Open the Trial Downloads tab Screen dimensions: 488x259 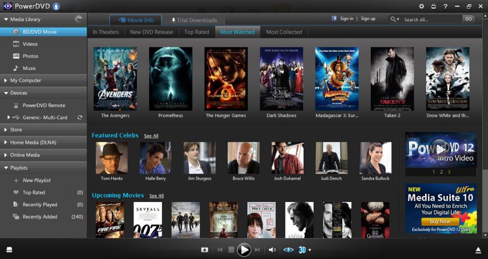[x=193, y=20]
